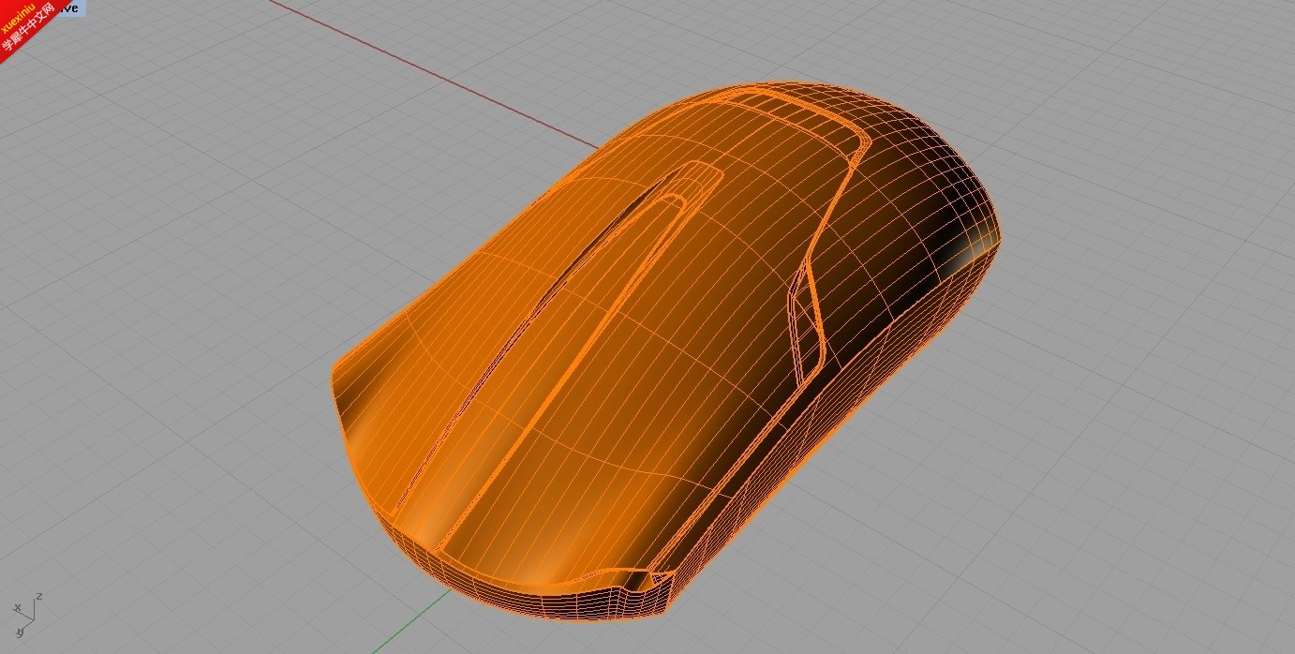Select the orange wireframe mouse model
This screenshot has height=654, width=1295.
666,350
